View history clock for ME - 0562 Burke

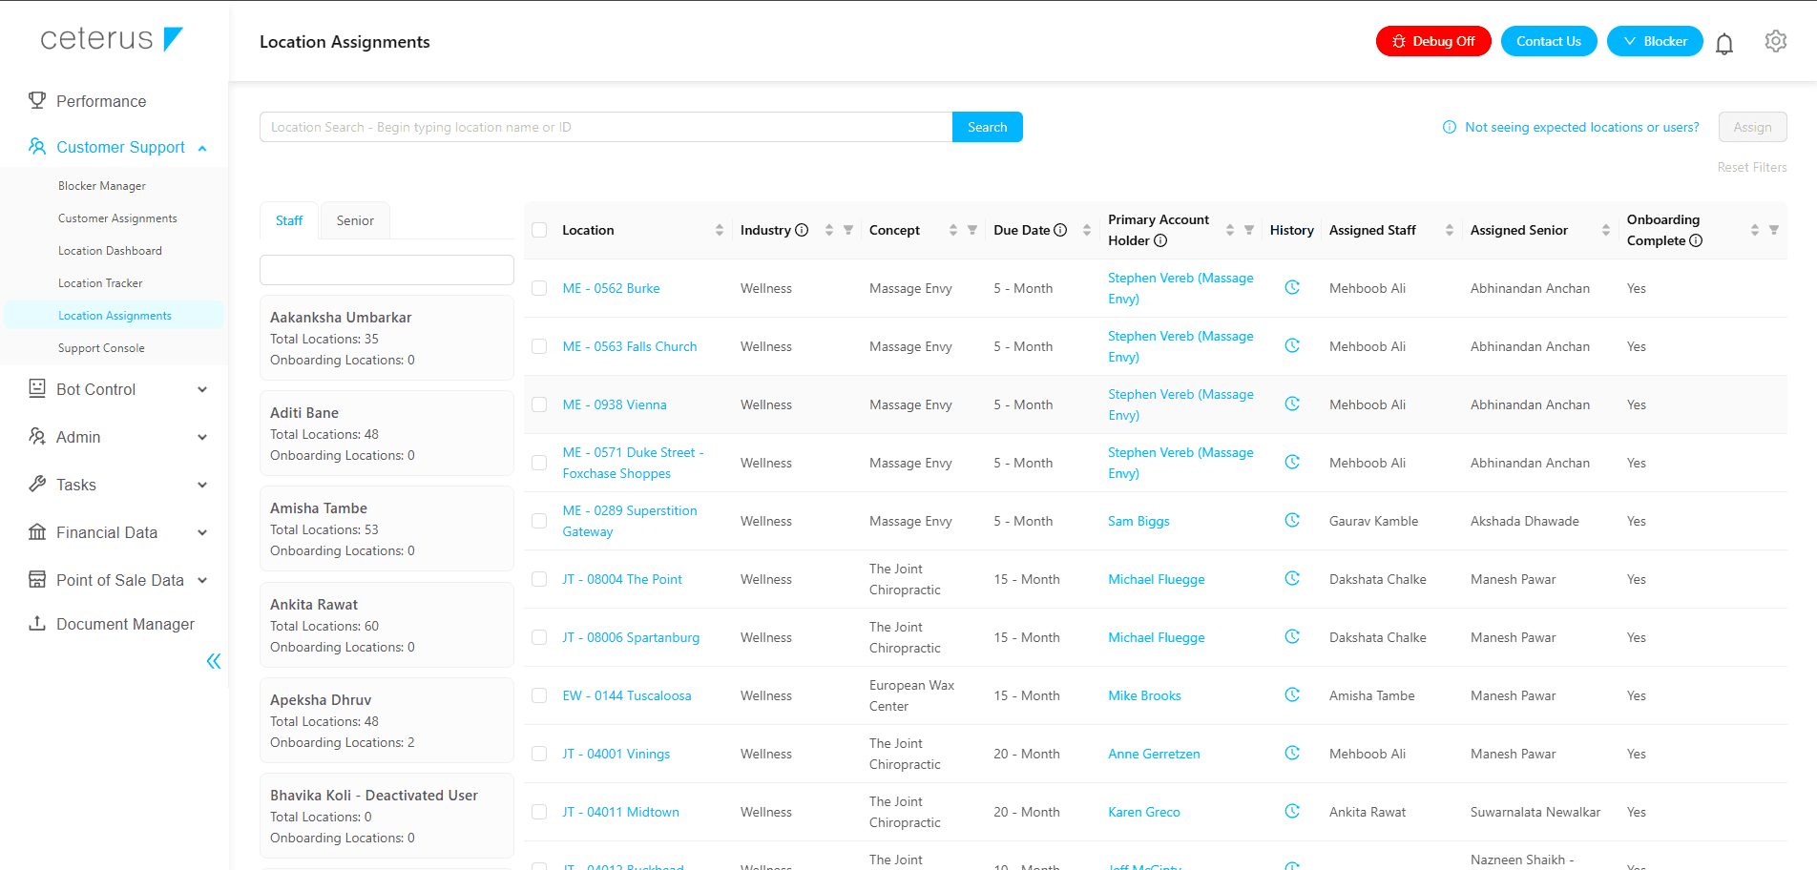[x=1292, y=287]
